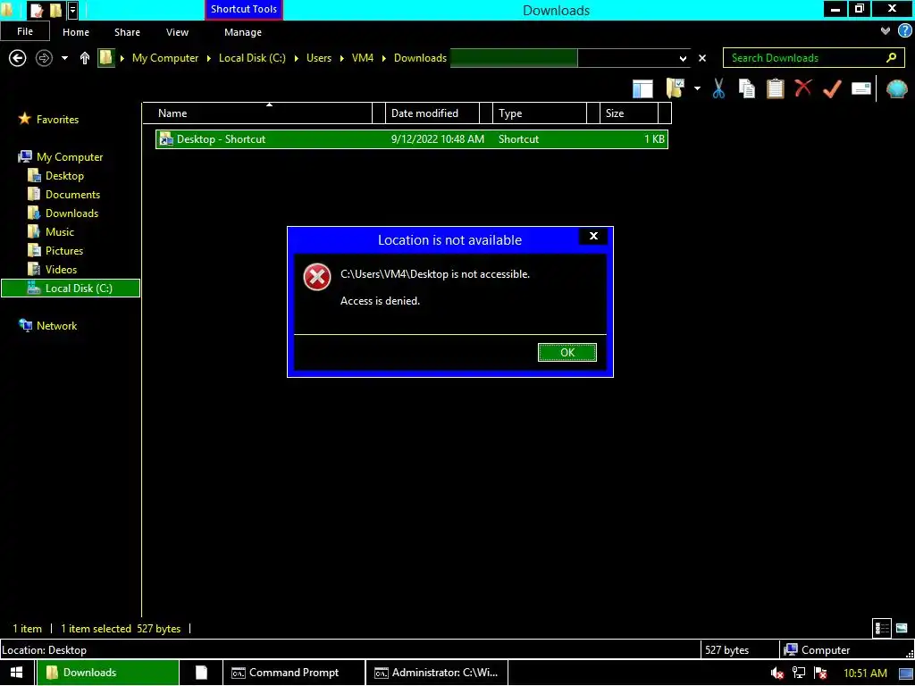Click the red X Delete toolbar icon
The height and width of the screenshot is (686, 915).
click(803, 88)
